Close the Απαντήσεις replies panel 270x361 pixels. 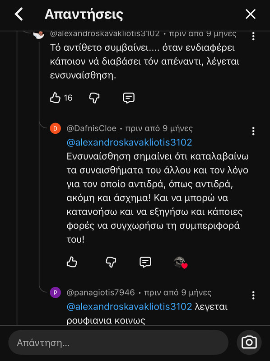pyautogui.click(x=251, y=14)
